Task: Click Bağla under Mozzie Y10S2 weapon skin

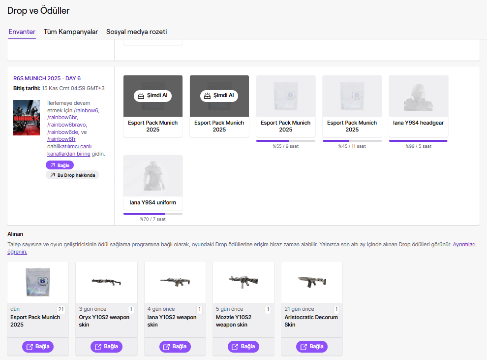Action: pos(243,347)
